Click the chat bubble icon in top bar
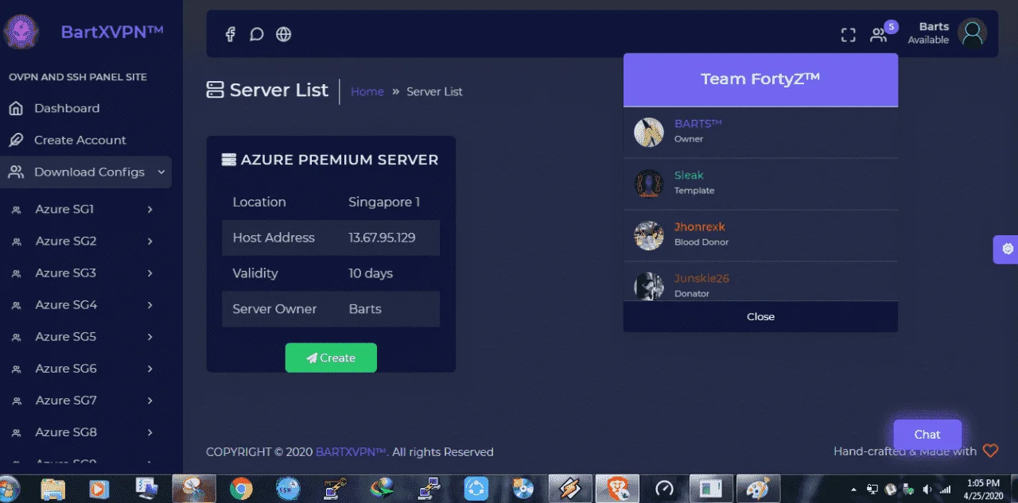Viewport: 1018px width, 503px height. click(257, 34)
